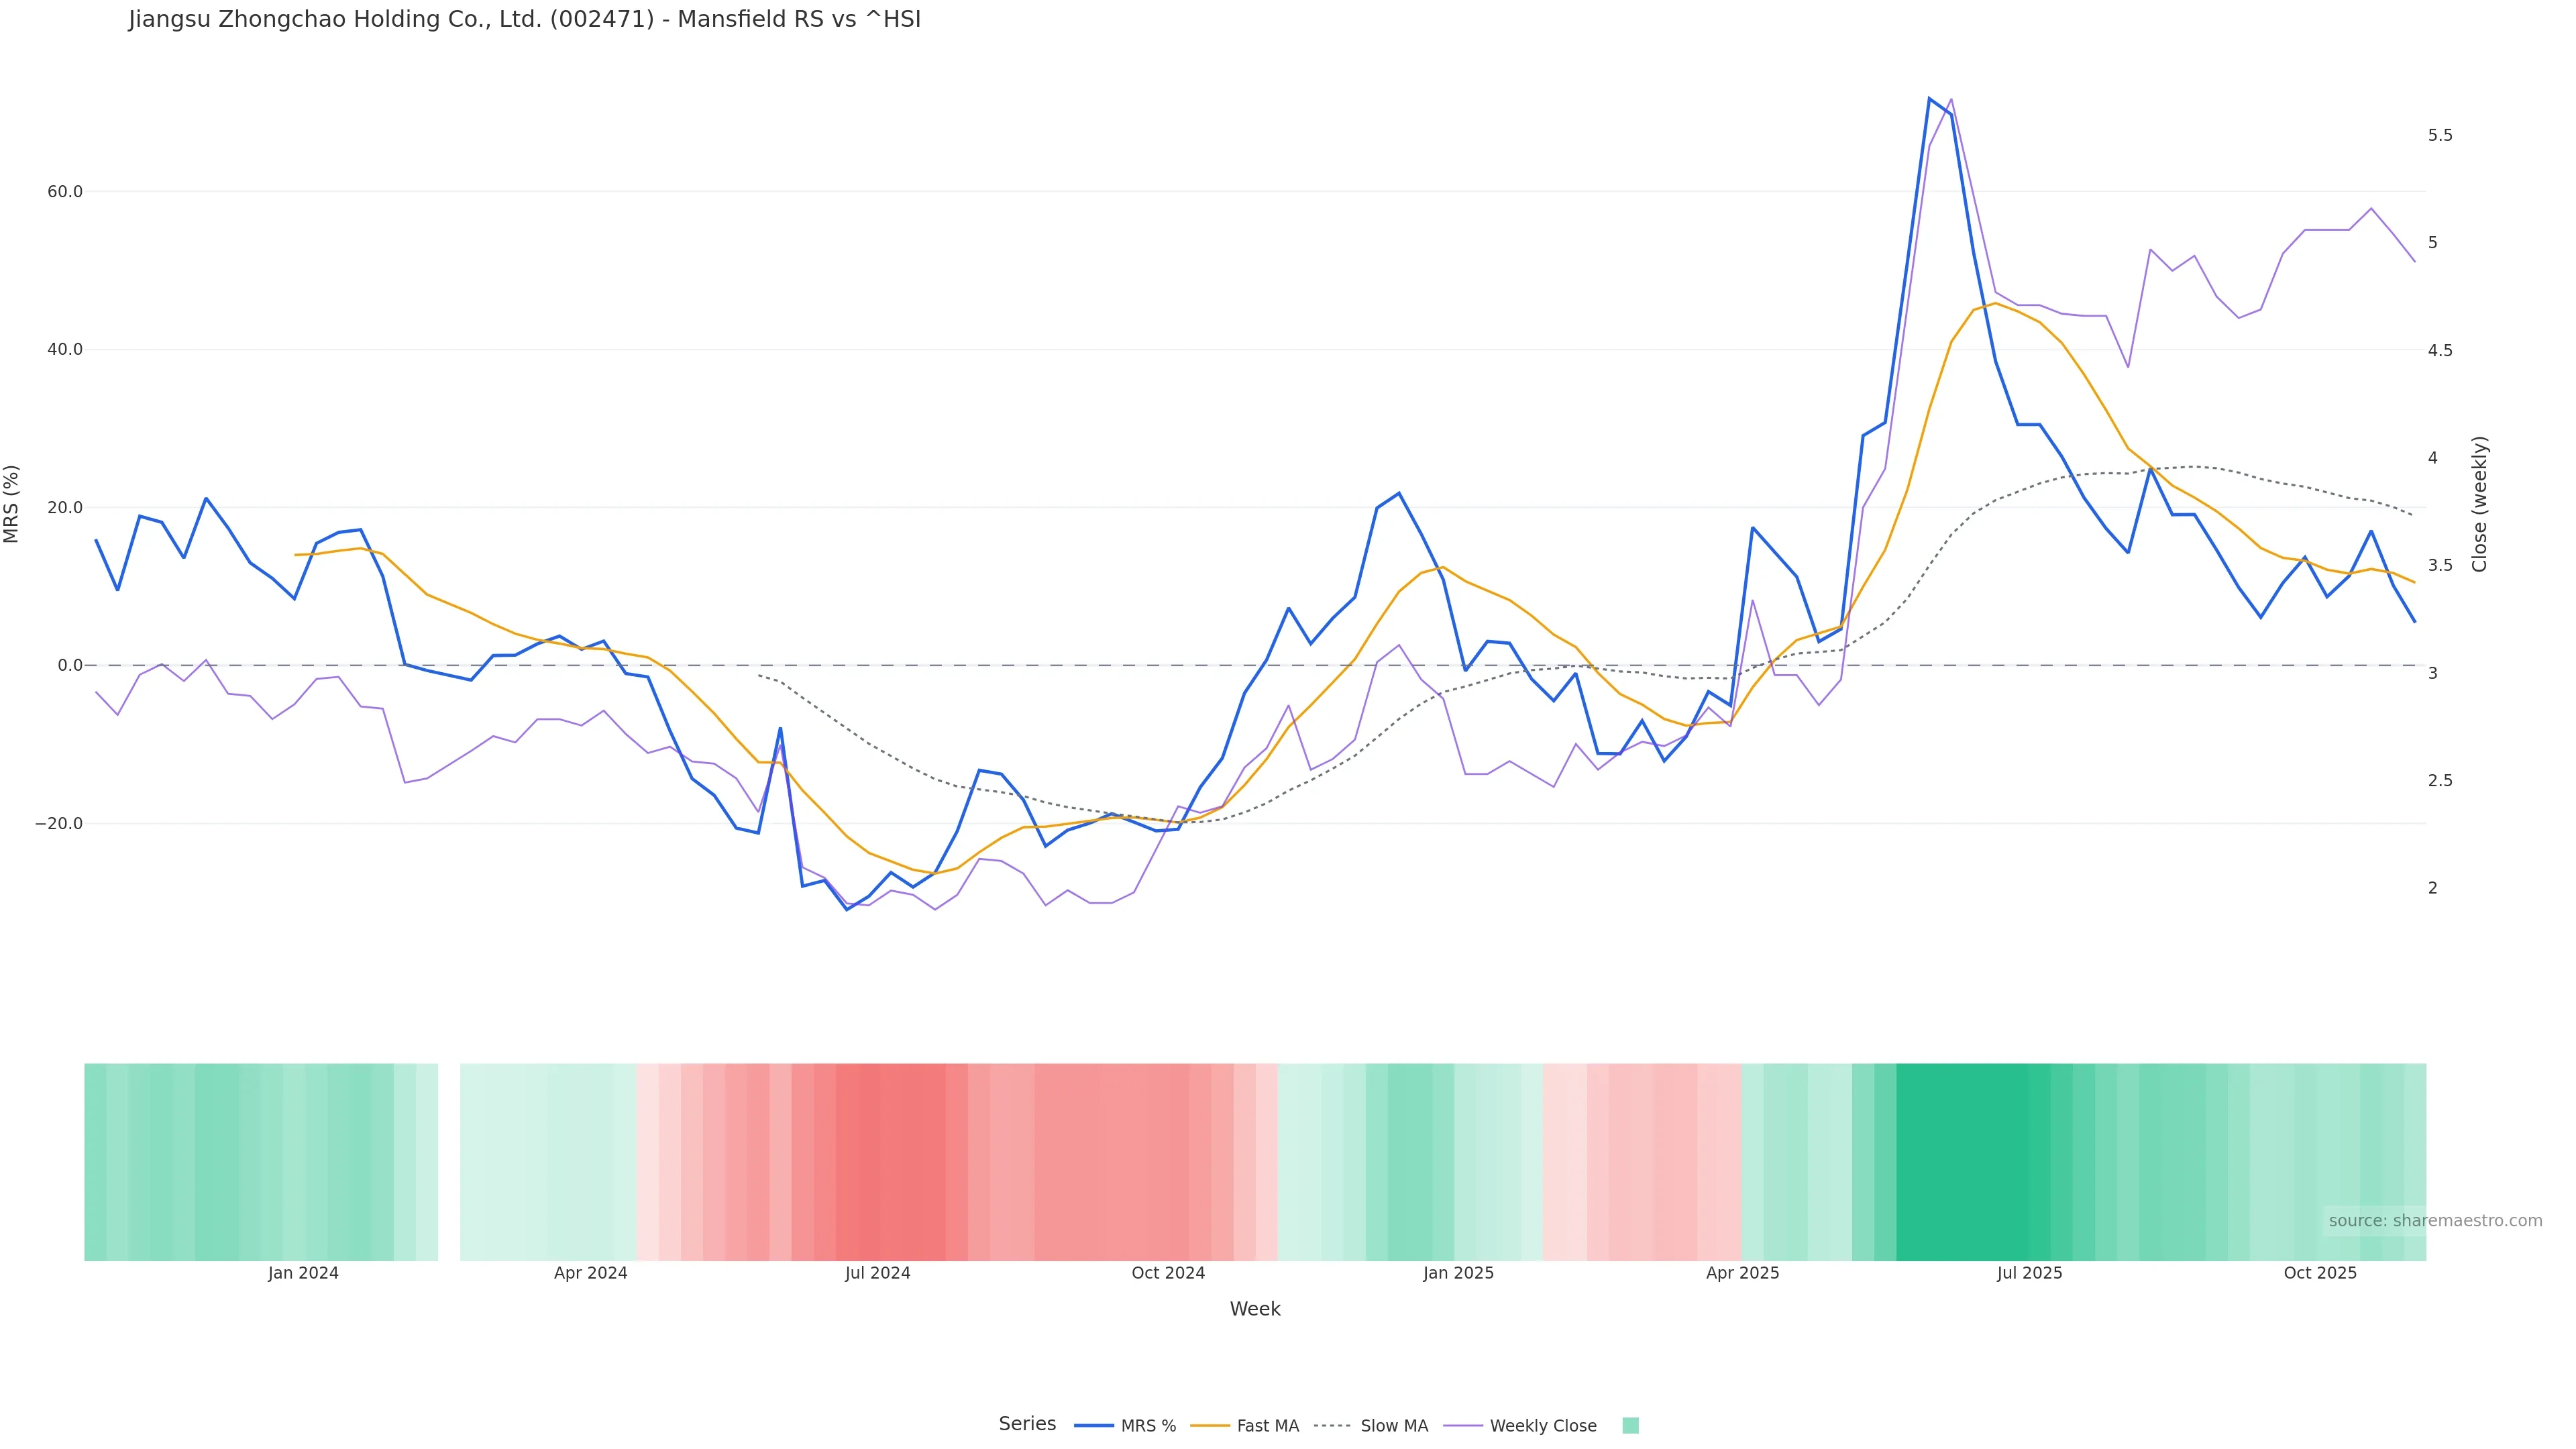Click the blue MRS % legend line icon
Screen dimensions: 2576x1449
(x=1094, y=1426)
